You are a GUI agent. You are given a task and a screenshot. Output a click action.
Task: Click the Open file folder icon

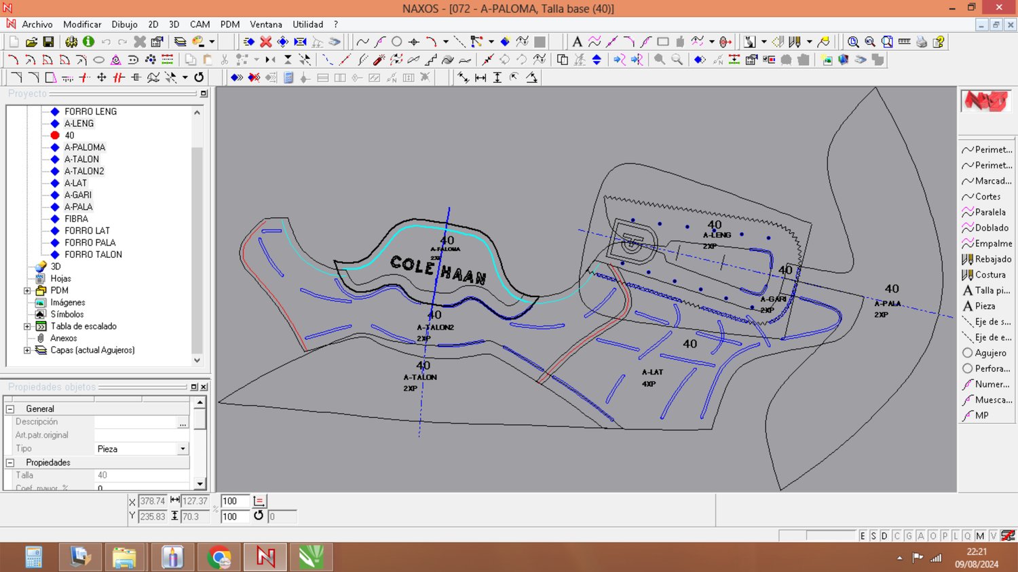pyautogui.click(x=31, y=42)
